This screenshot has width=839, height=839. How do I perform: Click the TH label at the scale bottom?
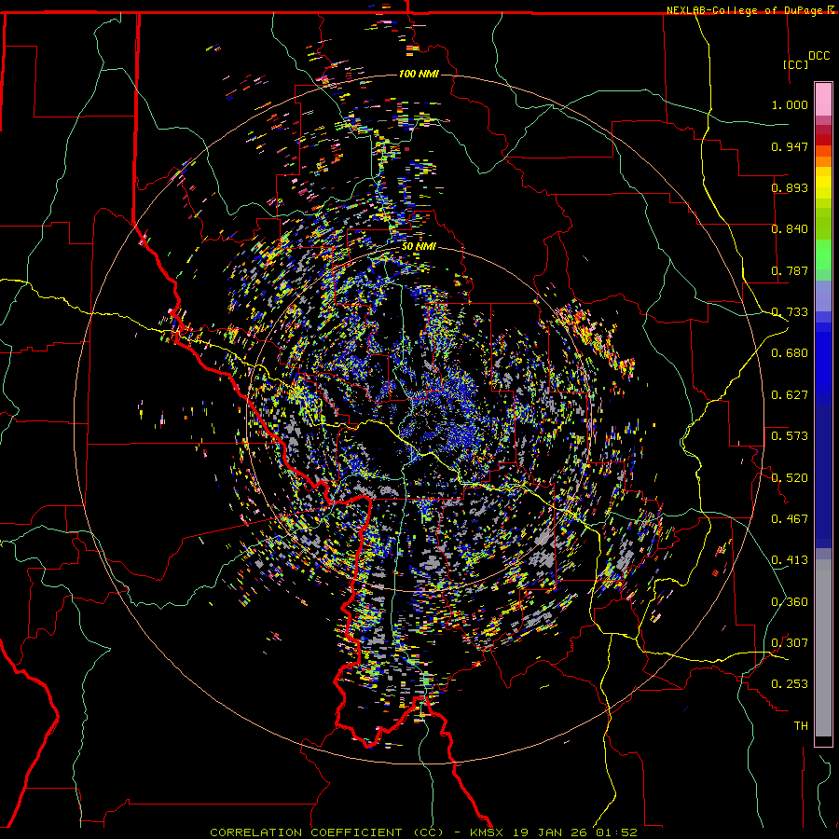(x=801, y=726)
